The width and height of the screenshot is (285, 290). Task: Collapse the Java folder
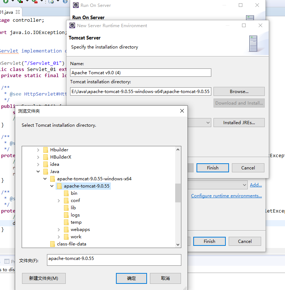[x=38, y=172]
